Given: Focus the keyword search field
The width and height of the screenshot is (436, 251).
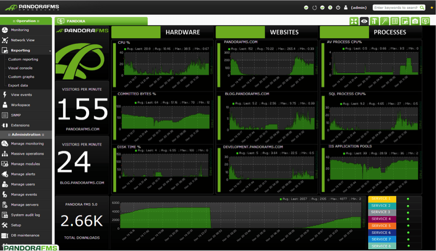Looking at the screenshot, I should (x=396, y=8).
